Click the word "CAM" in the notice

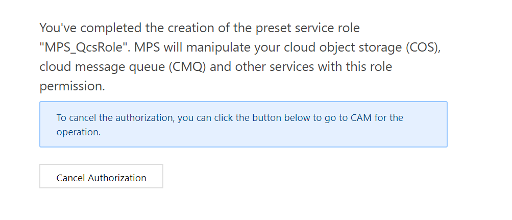(x=361, y=117)
